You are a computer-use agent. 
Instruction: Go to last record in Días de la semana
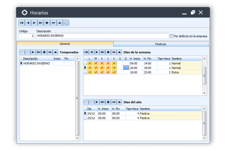(102, 52)
